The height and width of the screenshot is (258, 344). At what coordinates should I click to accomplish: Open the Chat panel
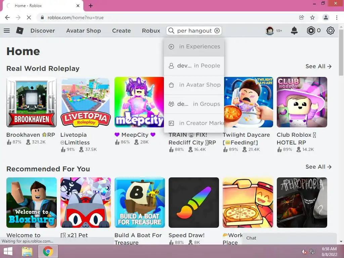(289, 238)
